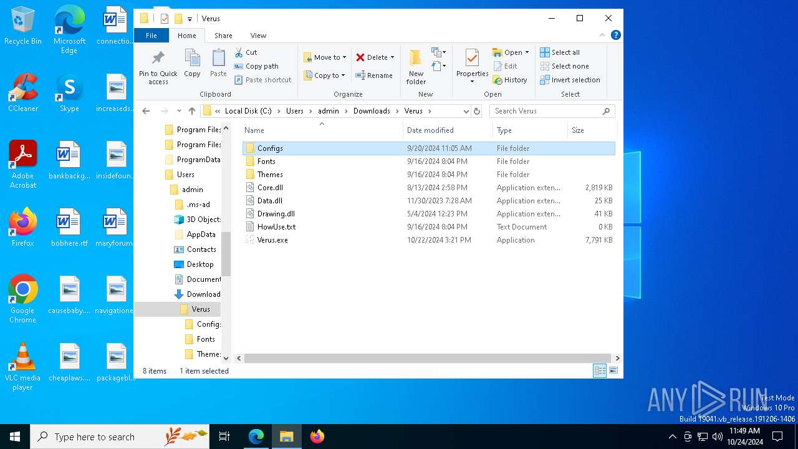The width and height of the screenshot is (798, 449).
Task: Click the Copy ribbon button
Action: pos(192,63)
